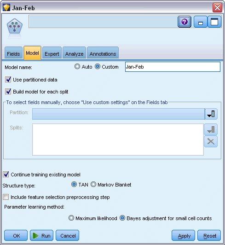Select Bayes adjustment for small cell counts
The height and width of the screenshot is (245, 225).
tap(122, 218)
